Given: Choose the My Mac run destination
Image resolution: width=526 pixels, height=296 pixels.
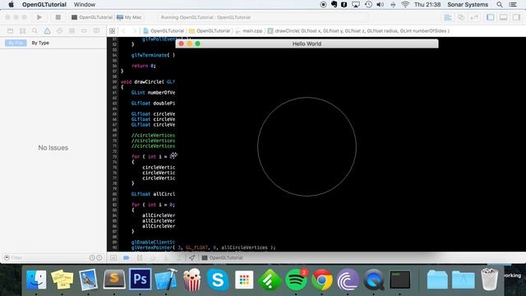Looking at the screenshot, I should click(129, 17).
